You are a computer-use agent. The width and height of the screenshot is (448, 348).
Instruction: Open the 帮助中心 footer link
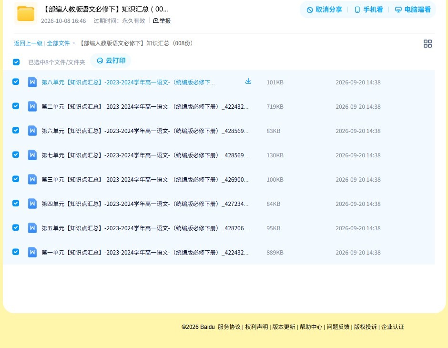(x=311, y=327)
